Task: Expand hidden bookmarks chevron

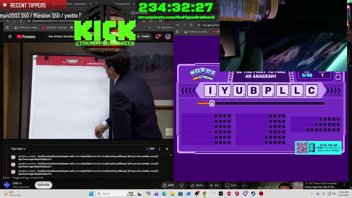Action: [x=150, y=28]
